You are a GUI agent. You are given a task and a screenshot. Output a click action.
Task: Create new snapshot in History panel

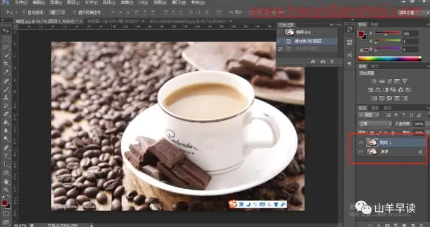(323, 62)
